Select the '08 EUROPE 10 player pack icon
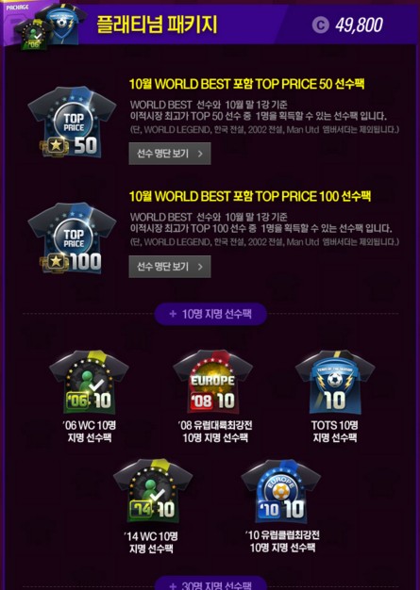 coord(212,383)
